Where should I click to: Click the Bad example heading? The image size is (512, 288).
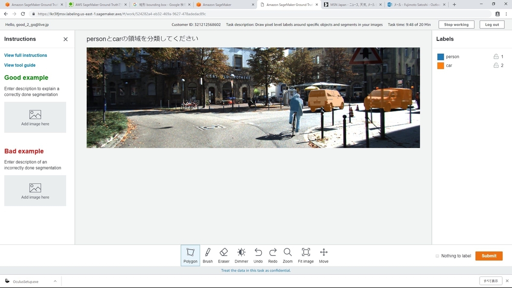click(24, 151)
